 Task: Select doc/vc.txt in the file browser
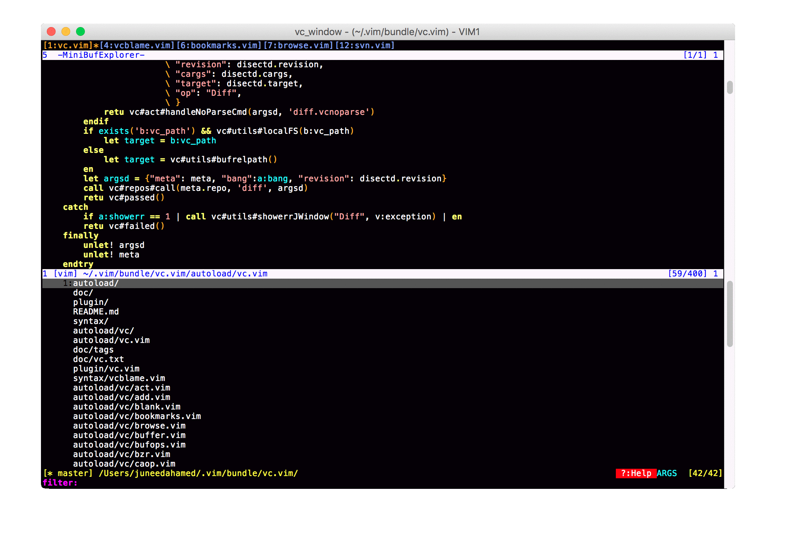click(x=98, y=359)
